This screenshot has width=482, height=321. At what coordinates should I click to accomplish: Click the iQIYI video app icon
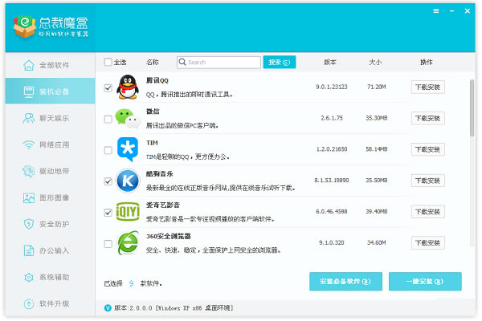click(127, 212)
